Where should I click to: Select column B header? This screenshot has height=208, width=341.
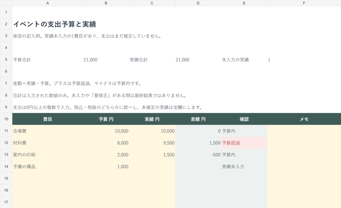coord(106,3)
